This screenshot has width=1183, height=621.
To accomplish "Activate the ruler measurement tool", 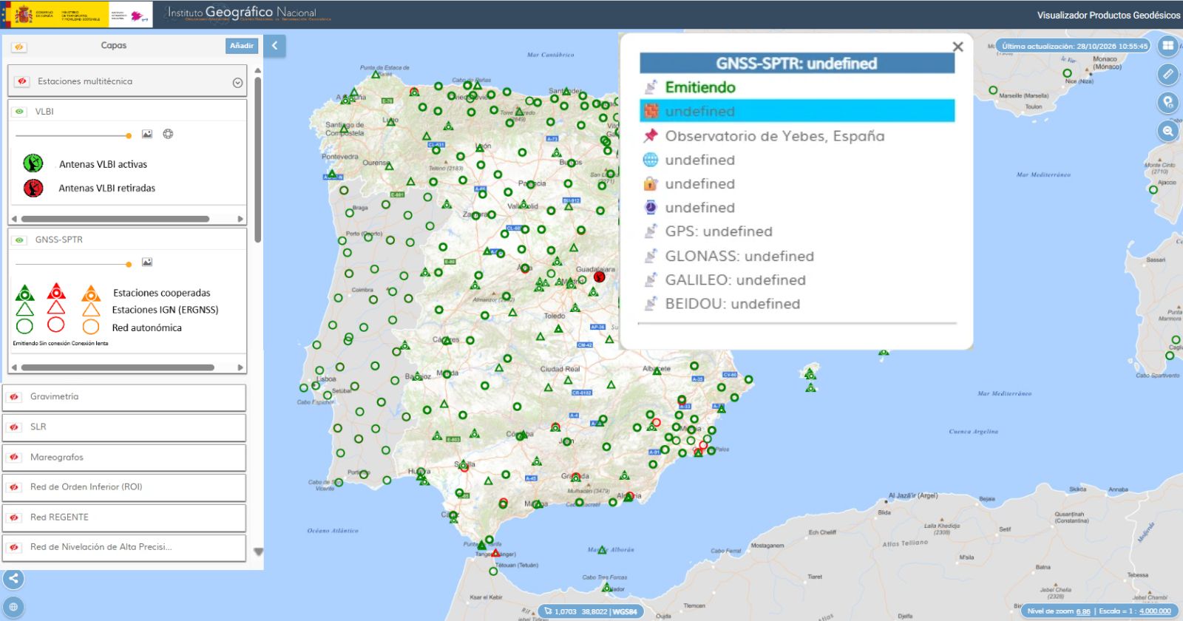I will point(1168,74).
